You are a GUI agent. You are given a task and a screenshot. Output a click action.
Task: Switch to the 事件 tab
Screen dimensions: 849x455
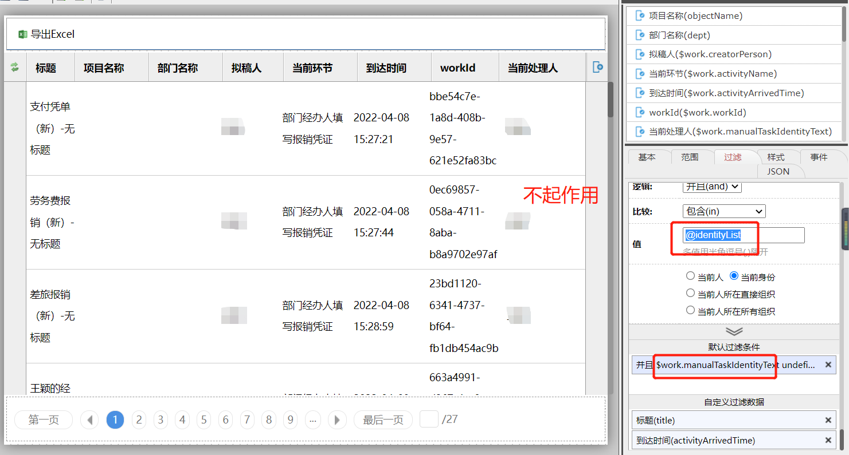click(819, 157)
